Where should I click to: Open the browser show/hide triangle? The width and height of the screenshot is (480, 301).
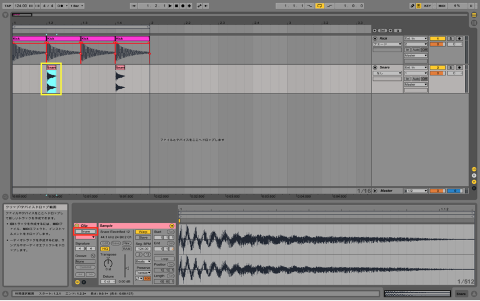pos(5,15)
